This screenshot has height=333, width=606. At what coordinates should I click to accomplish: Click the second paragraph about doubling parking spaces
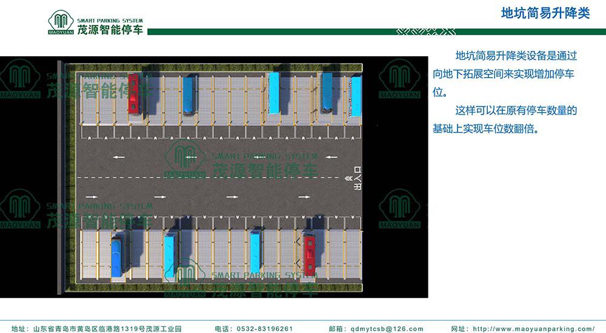tap(504, 120)
